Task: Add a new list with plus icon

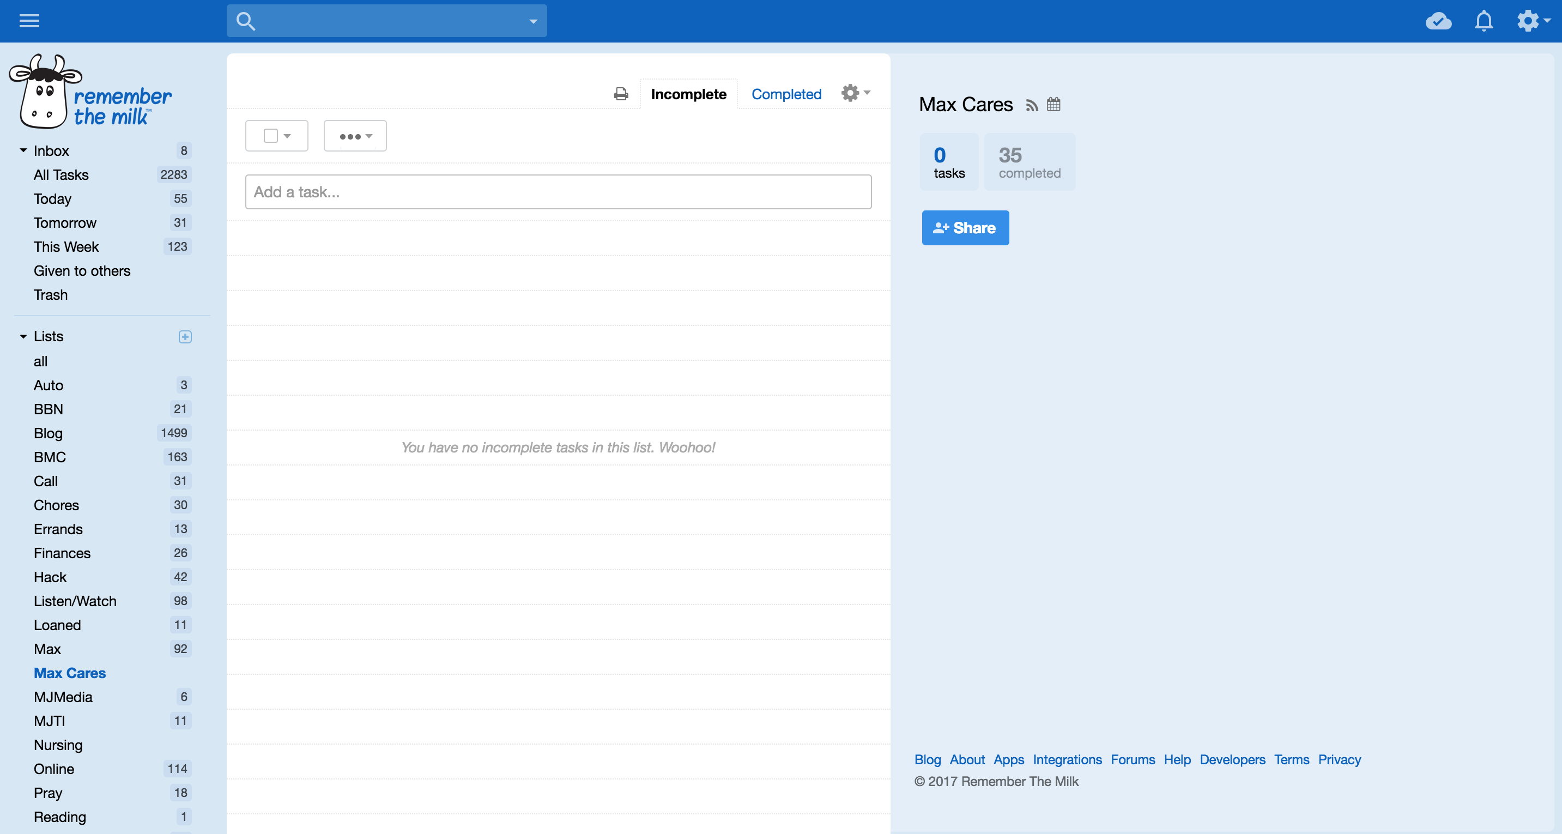Action: [x=185, y=337]
